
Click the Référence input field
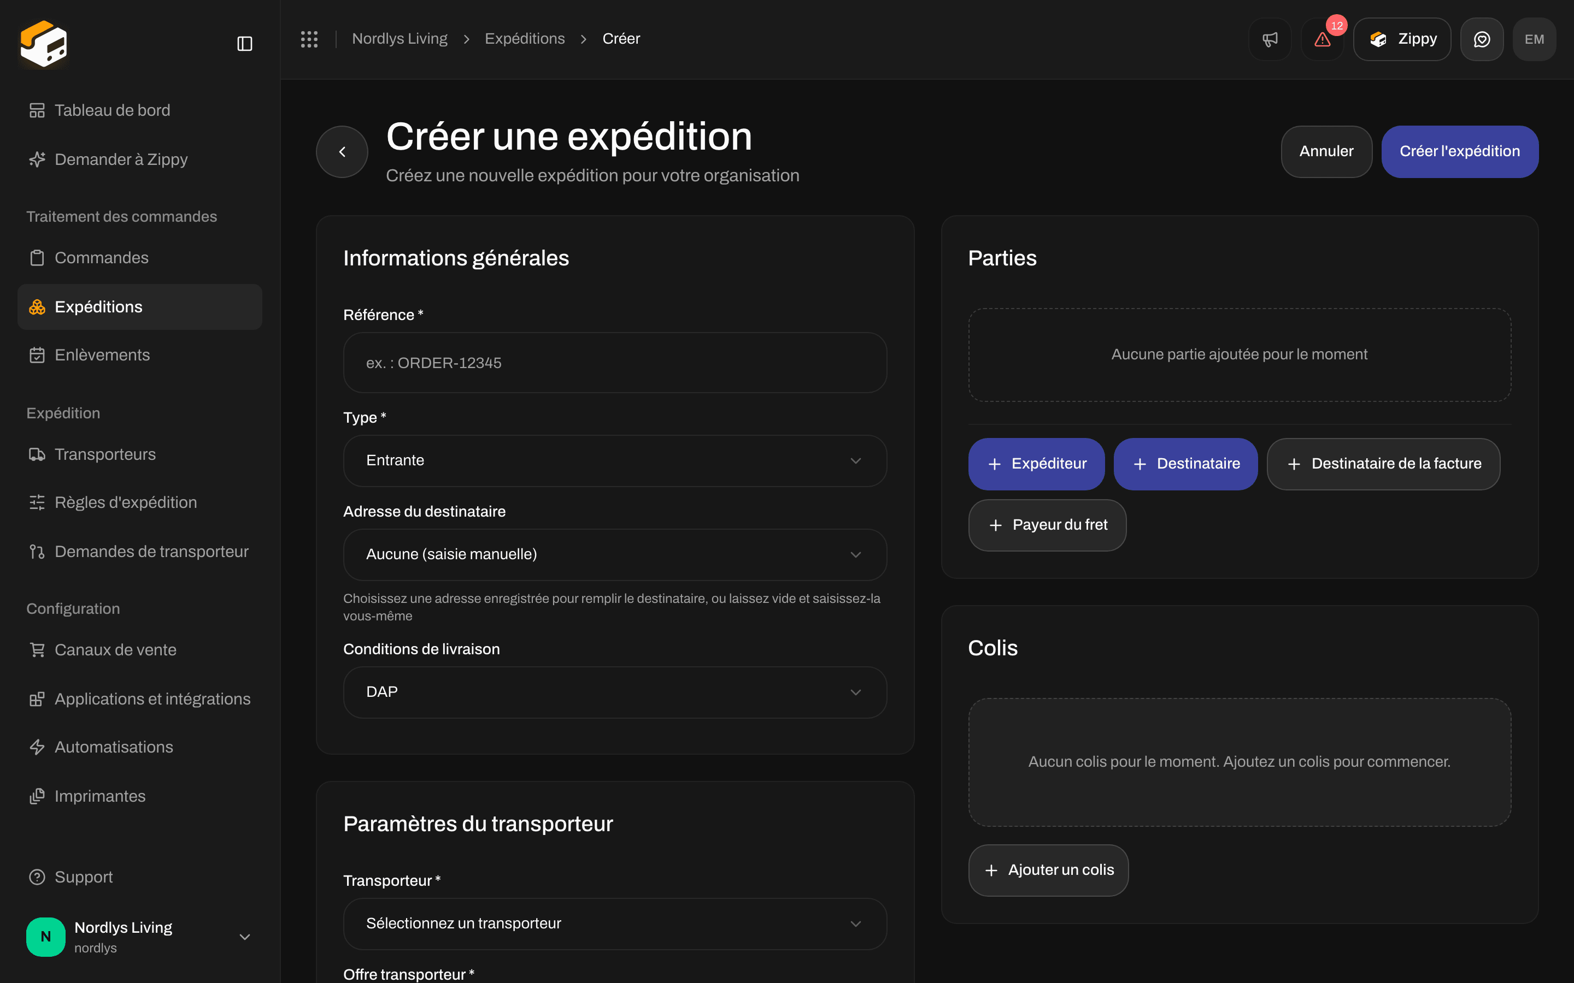(x=615, y=363)
